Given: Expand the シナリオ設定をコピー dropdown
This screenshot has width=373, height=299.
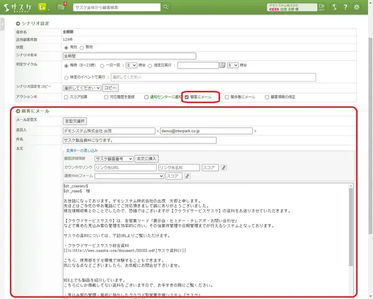Looking at the screenshot, I should 81,88.
